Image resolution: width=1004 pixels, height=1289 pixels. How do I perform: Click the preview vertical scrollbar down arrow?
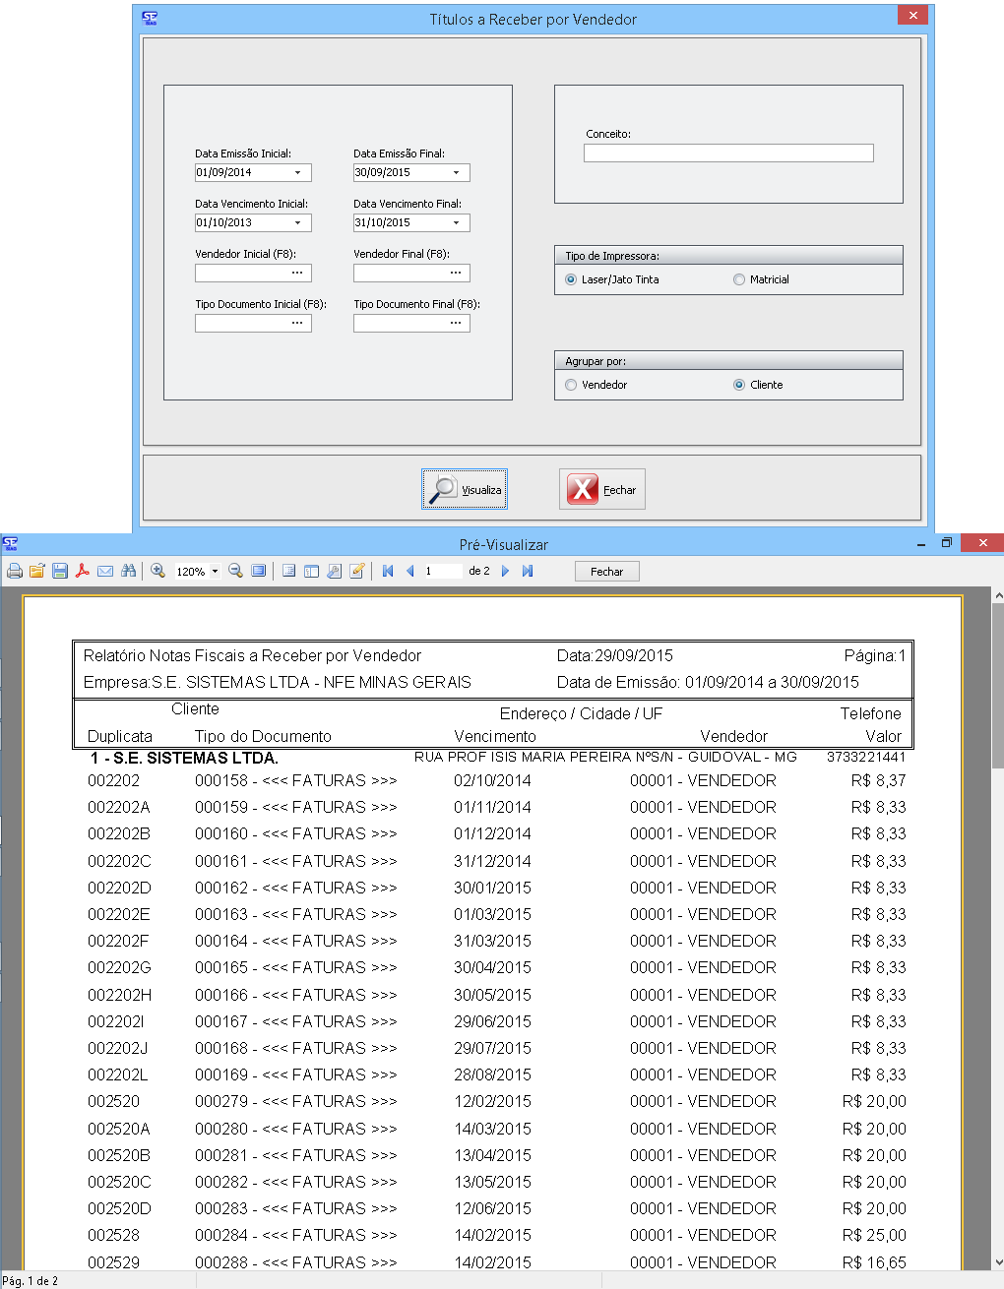point(998,1261)
